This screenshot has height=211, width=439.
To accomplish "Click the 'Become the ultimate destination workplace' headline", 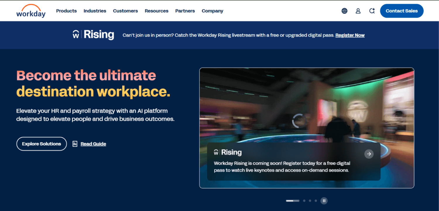I will 93,83.
